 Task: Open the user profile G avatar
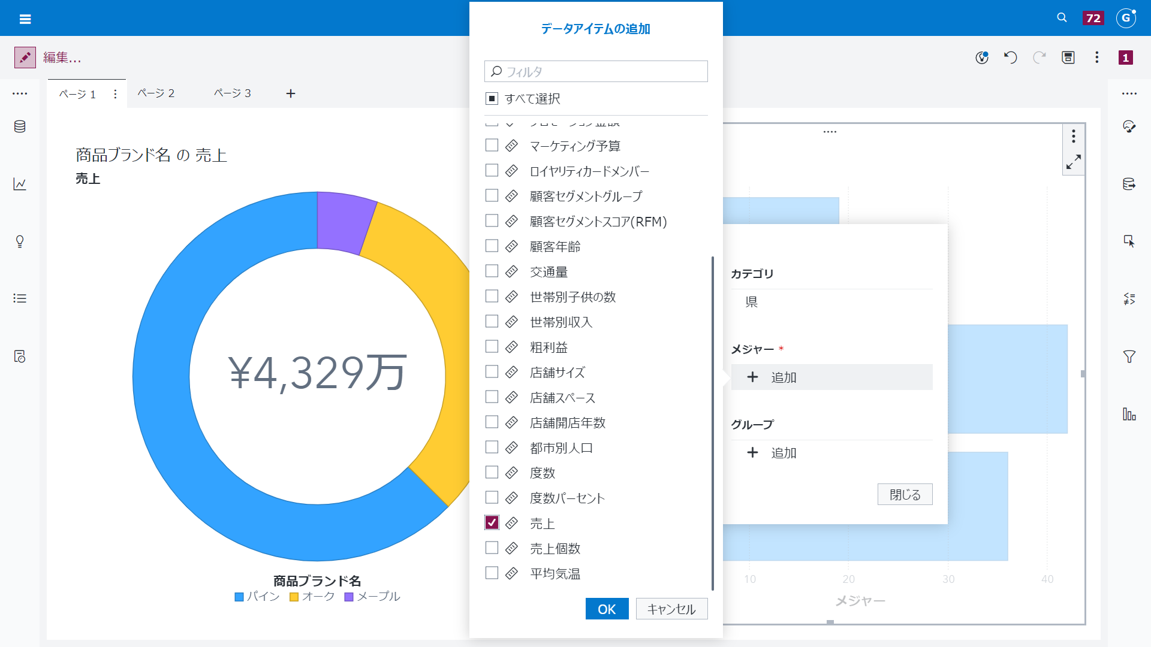coord(1126,18)
